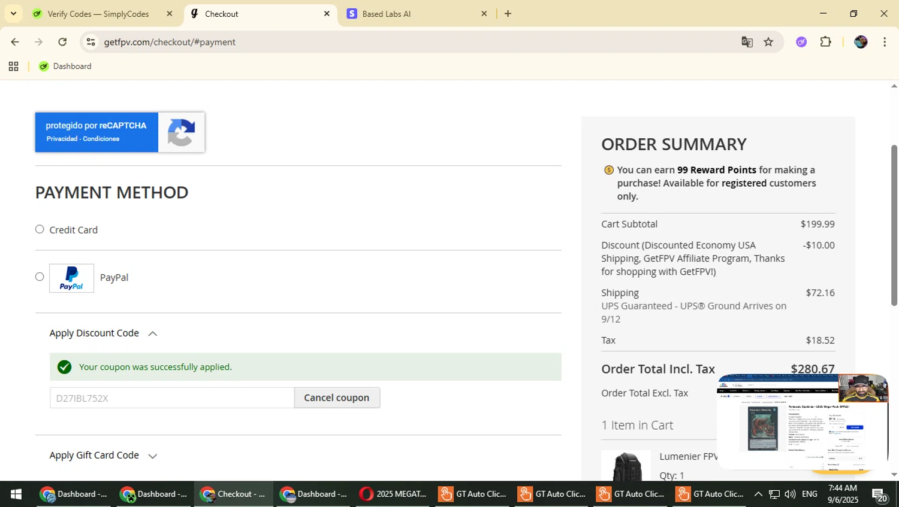Switch to the Verify Codes SimplyCodes tab
Screen dimensions: 899x507
pyautogui.click(x=98, y=14)
